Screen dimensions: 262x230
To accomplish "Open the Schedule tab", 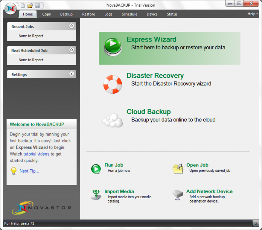I will click(129, 14).
